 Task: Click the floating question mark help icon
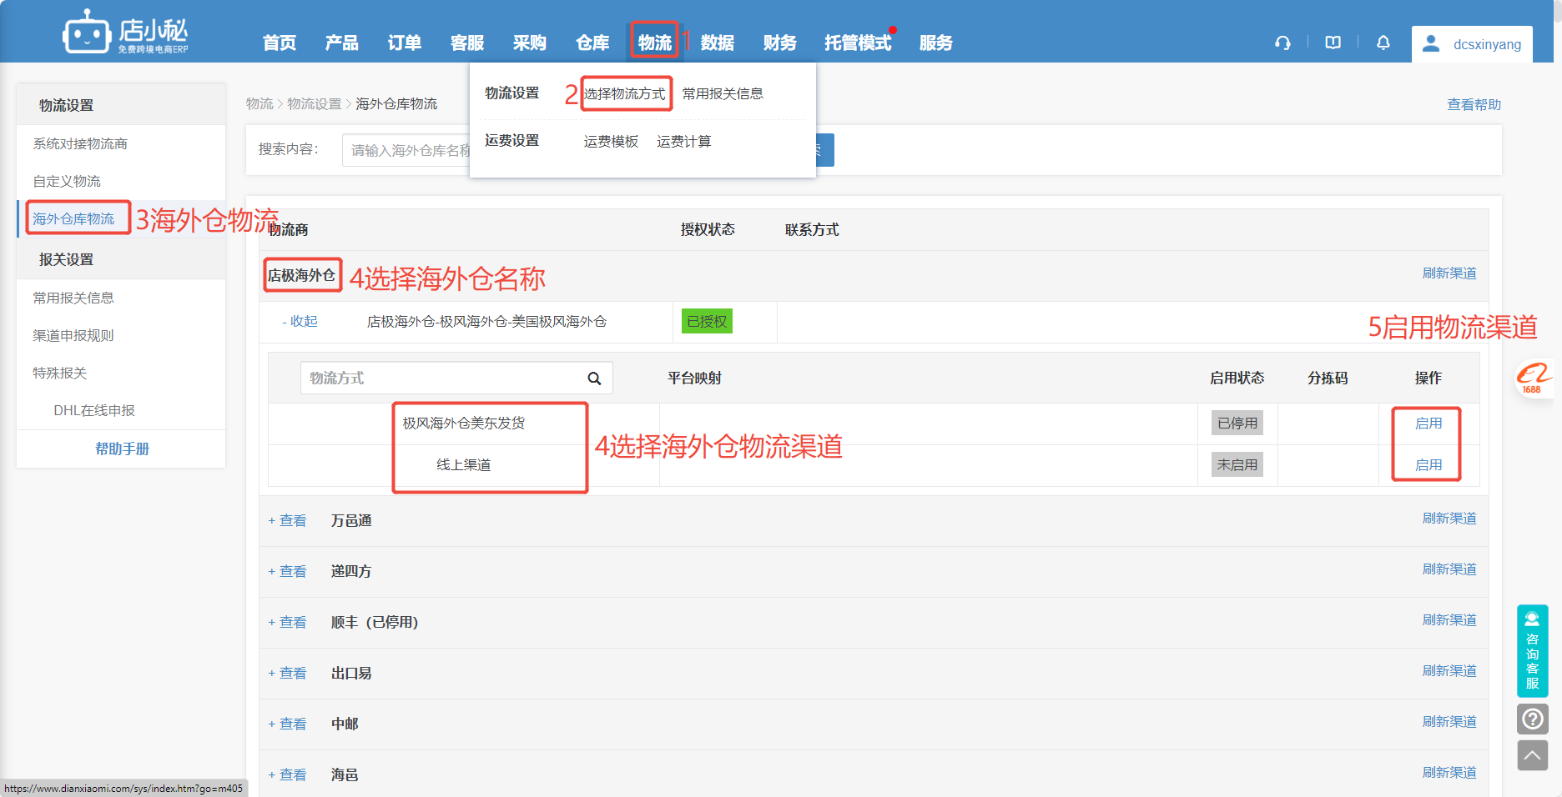click(1532, 719)
